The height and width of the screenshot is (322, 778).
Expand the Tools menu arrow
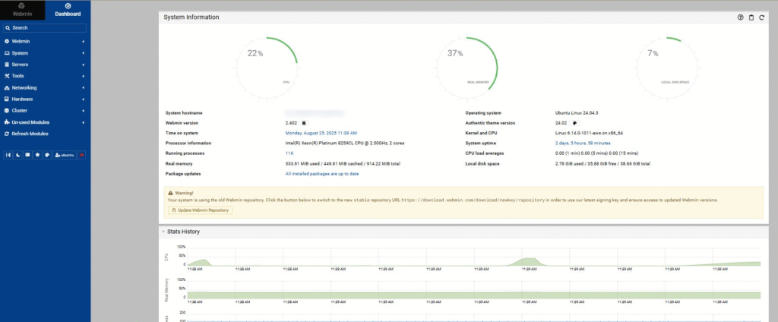tap(84, 77)
